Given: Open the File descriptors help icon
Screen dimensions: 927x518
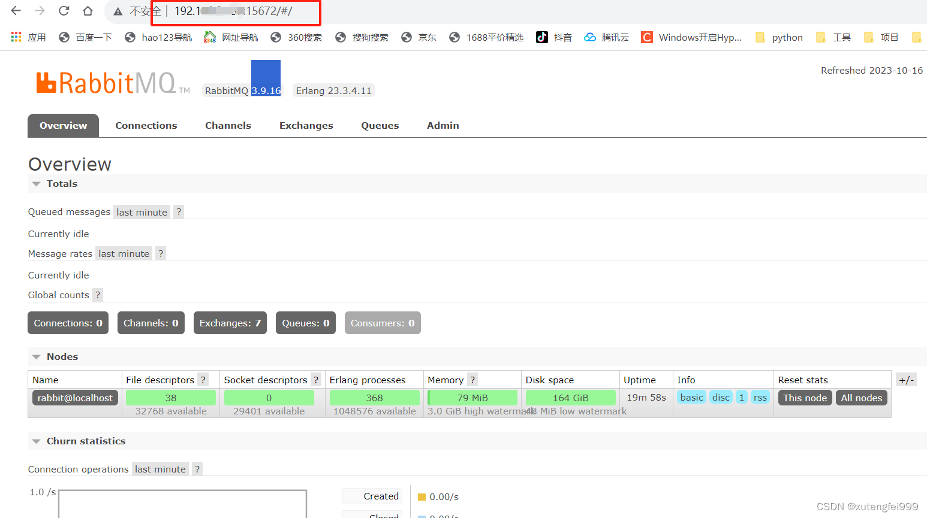Looking at the screenshot, I should pyautogui.click(x=203, y=379).
